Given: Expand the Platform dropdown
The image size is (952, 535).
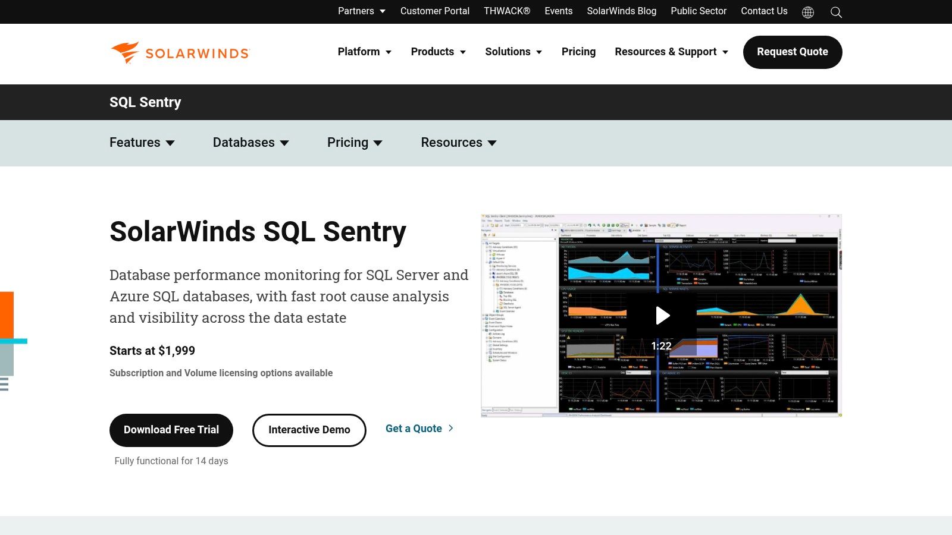Looking at the screenshot, I should [x=364, y=52].
